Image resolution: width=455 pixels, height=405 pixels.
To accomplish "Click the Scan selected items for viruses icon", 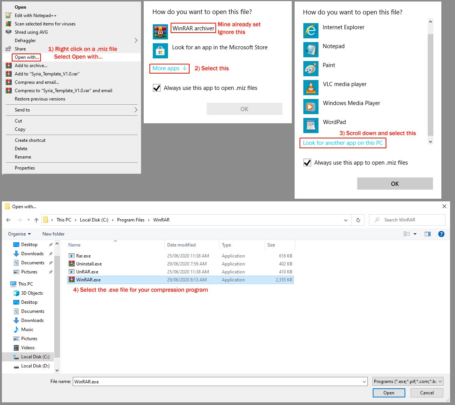I will click(8, 24).
